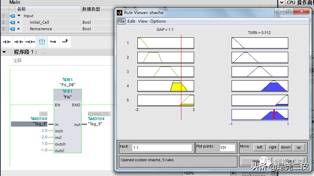Screen dimensions: 314x176
Task: Select rule 4 number label
Action: tap(128, 86)
